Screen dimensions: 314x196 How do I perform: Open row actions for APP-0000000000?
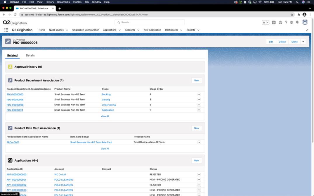click(199, 174)
